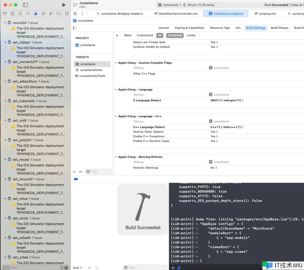Screen dimensions: 304x270
Task: Open the Debug navigator icon
Action: [x=51, y=14]
